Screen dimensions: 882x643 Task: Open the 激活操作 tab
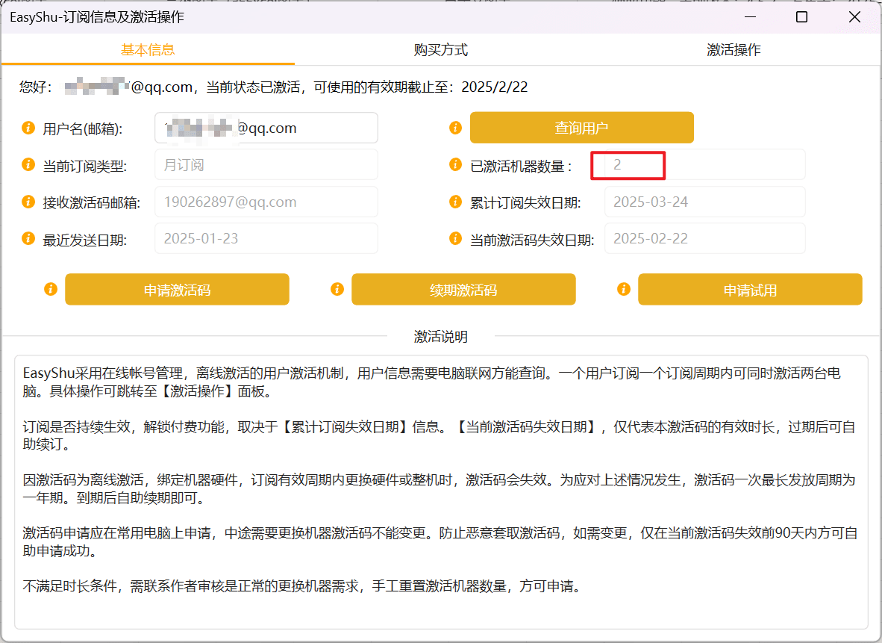(734, 49)
